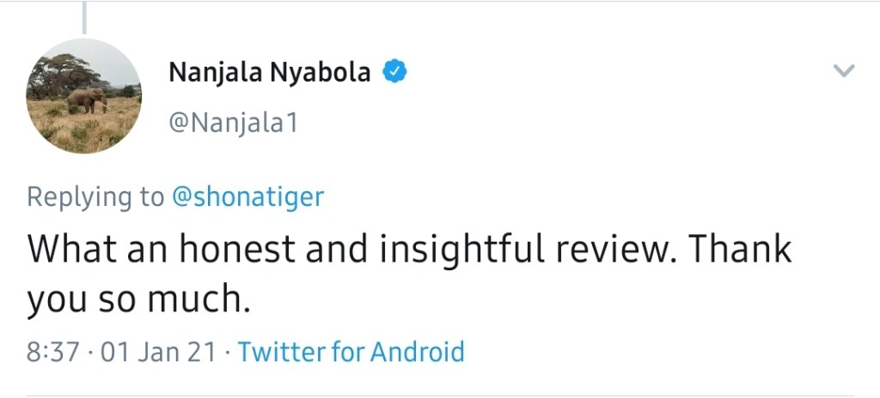Click the word "Thank" in the tweet
880x398 pixels.
(741, 249)
